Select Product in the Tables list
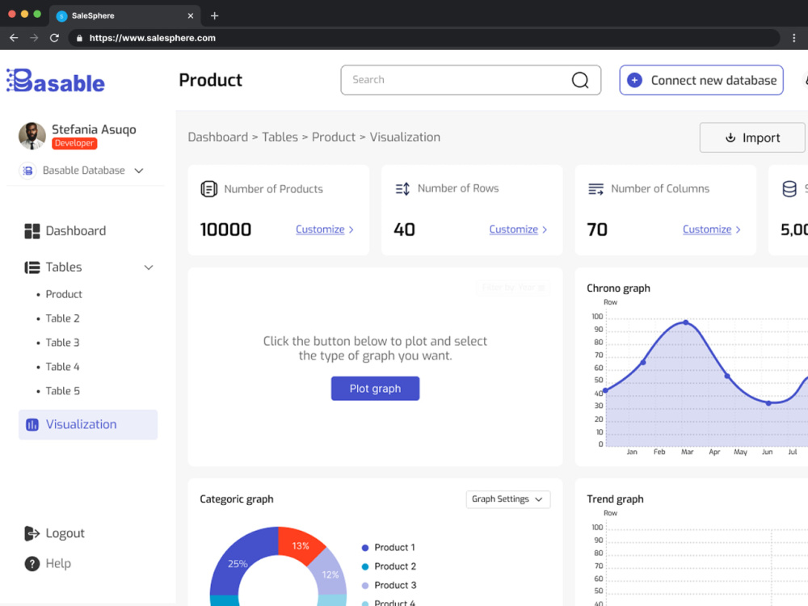The image size is (808, 606). pos(64,294)
